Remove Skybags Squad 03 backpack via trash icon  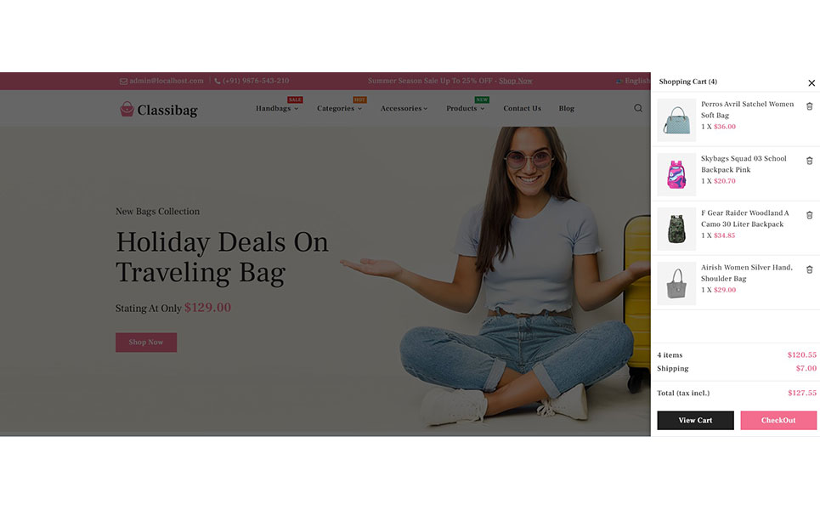coord(809,161)
